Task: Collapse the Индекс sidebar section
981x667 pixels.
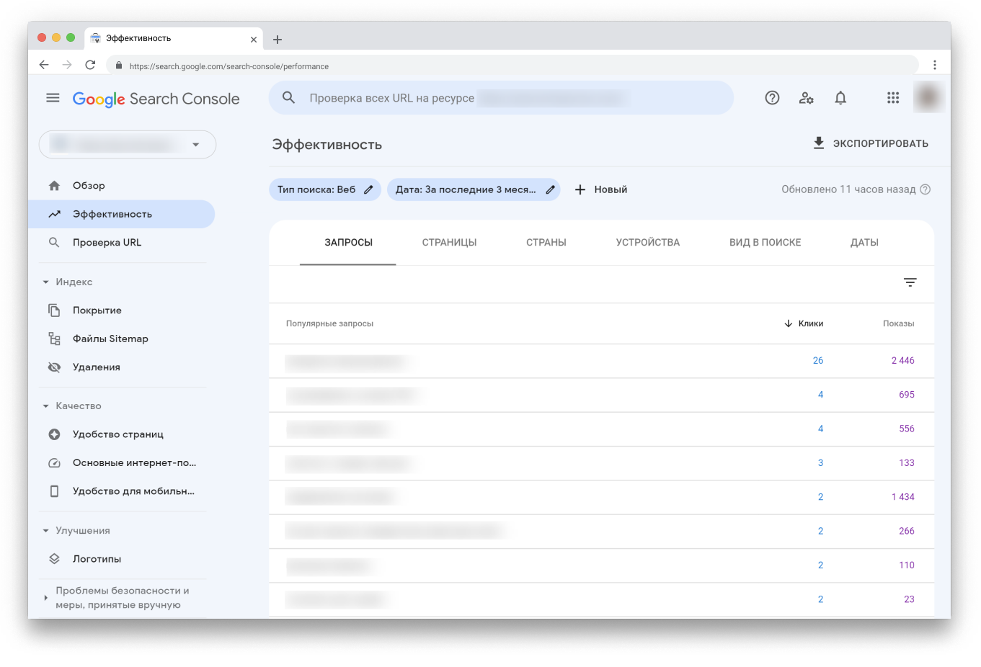Action: (x=46, y=282)
